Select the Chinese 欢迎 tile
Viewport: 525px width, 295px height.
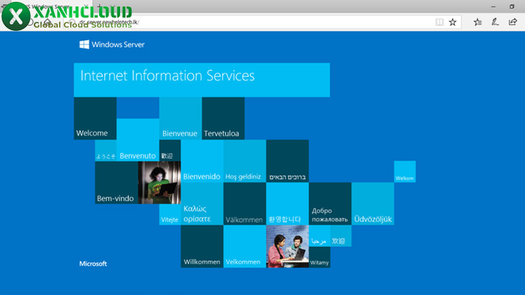pos(341,236)
